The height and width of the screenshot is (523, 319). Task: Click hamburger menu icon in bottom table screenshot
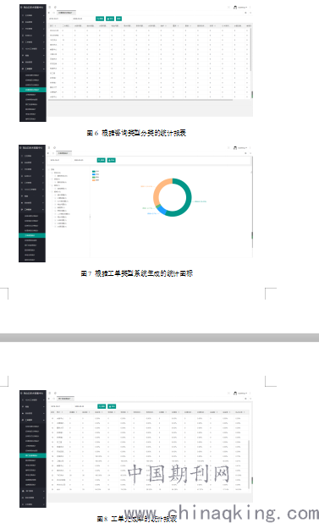pyautogui.click(x=49, y=394)
